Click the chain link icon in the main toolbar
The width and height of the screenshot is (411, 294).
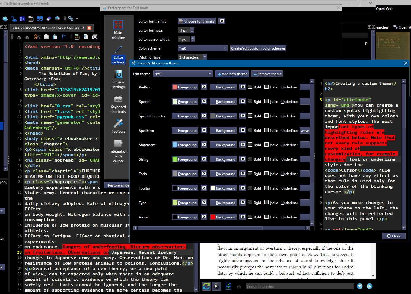71,19
